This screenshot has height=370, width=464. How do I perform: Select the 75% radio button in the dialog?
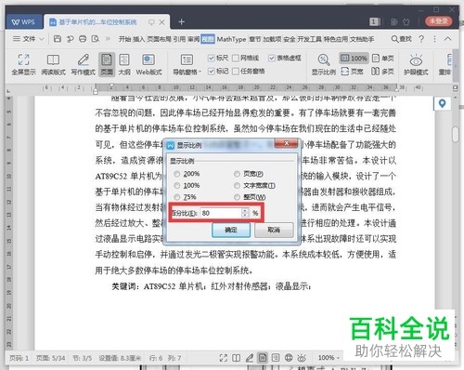coord(177,197)
